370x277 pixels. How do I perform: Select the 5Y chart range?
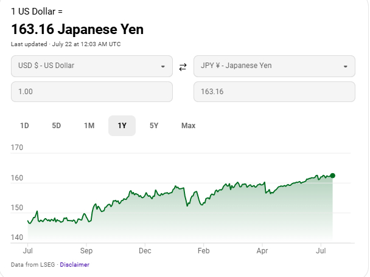pyautogui.click(x=154, y=126)
